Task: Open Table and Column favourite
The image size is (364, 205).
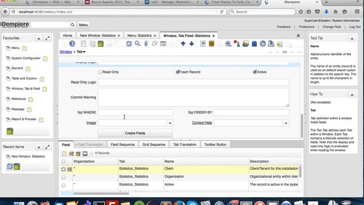Action: [24, 79]
